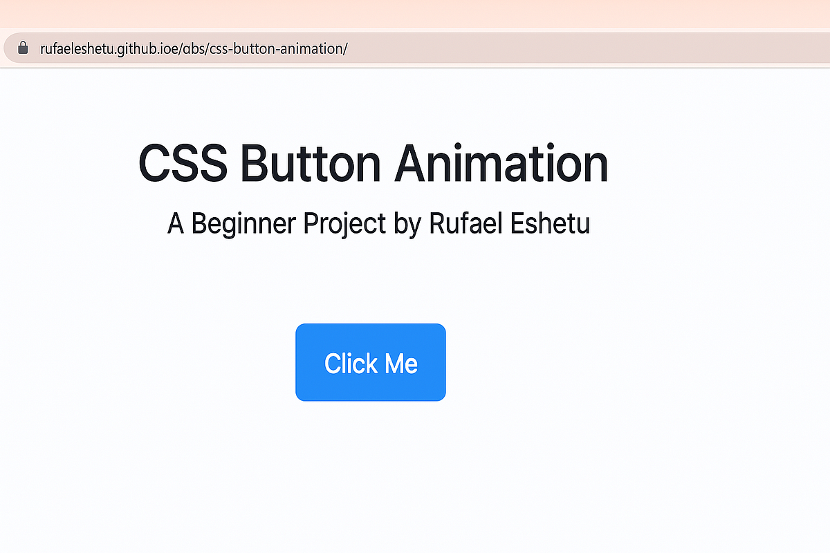This screenshot has width=830, height=553.
Task: Select the subtitle text by Rufael Eshetu
Action: 379,223
